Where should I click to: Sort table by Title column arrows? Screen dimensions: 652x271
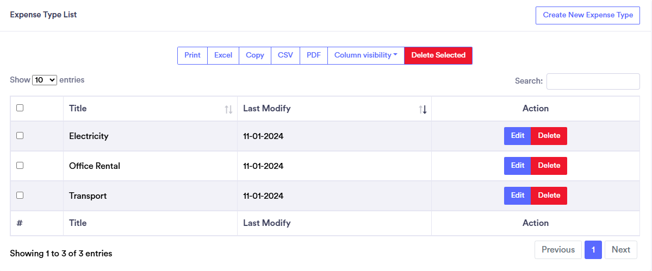coord(228,109)
